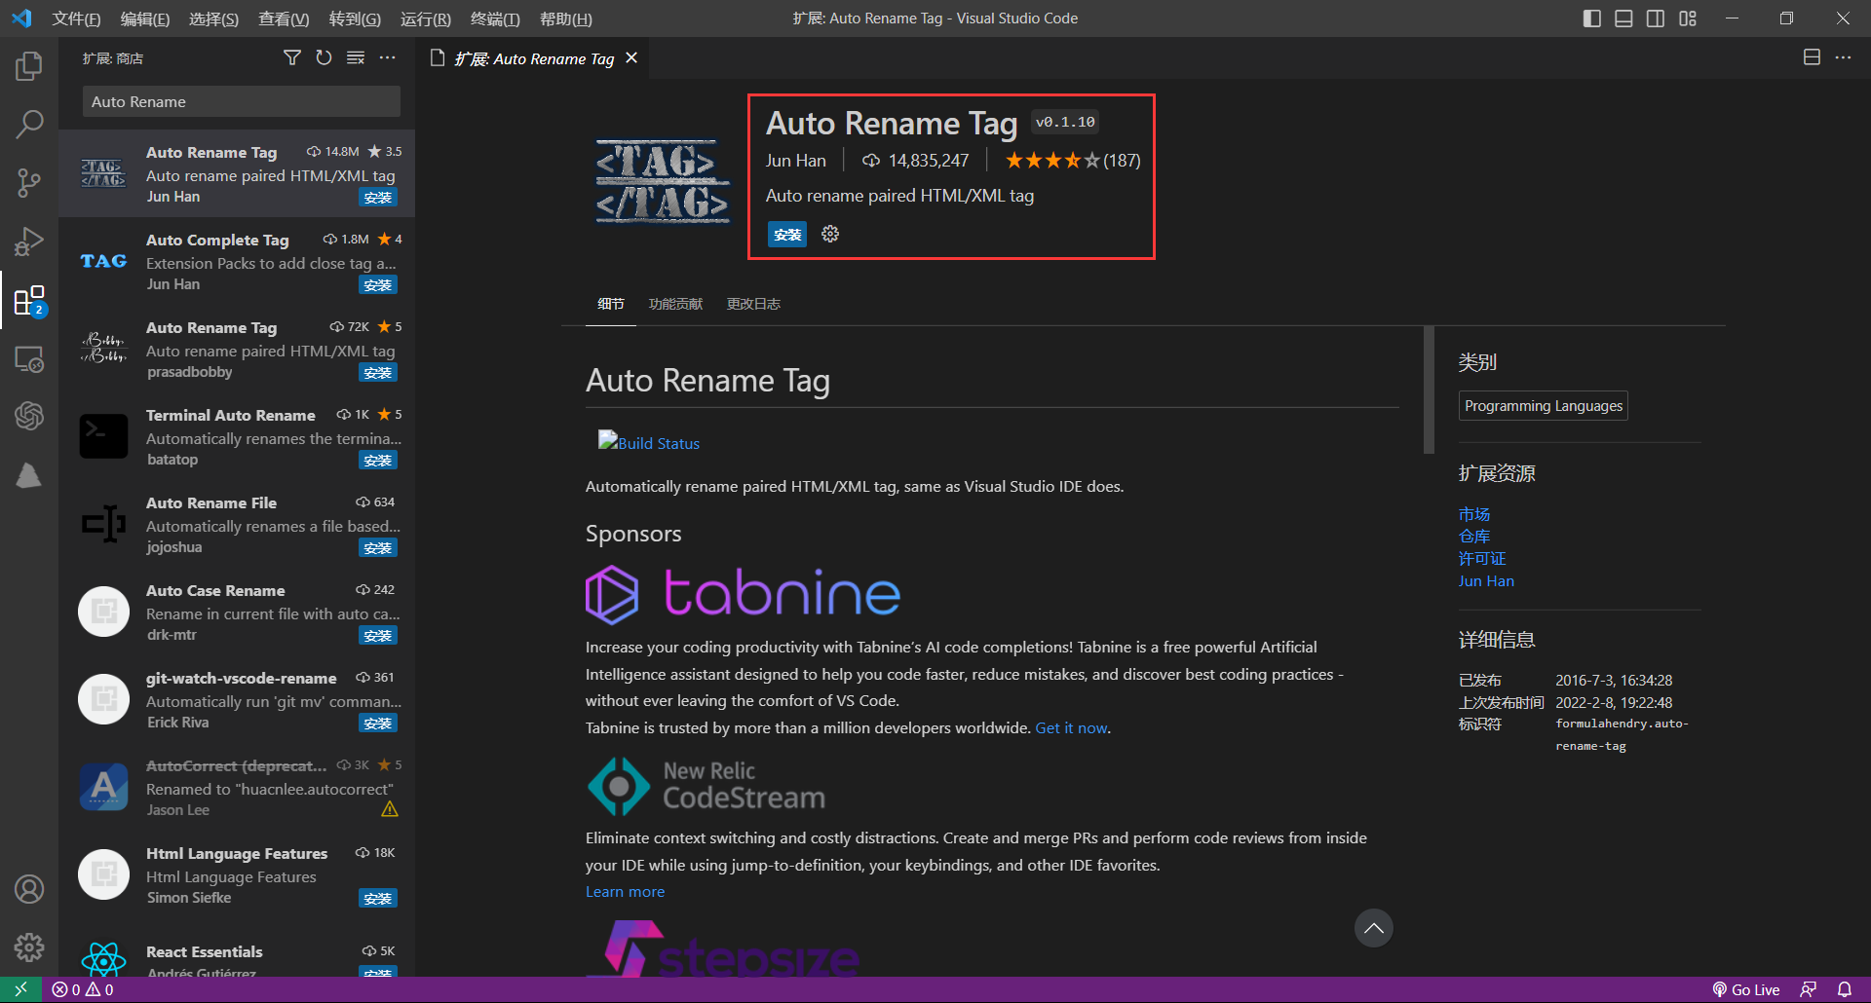The width and height of the screenshot is (1871, 1003).
Task: Install Auto Complete Tag extension
Action: click(378, 285)
